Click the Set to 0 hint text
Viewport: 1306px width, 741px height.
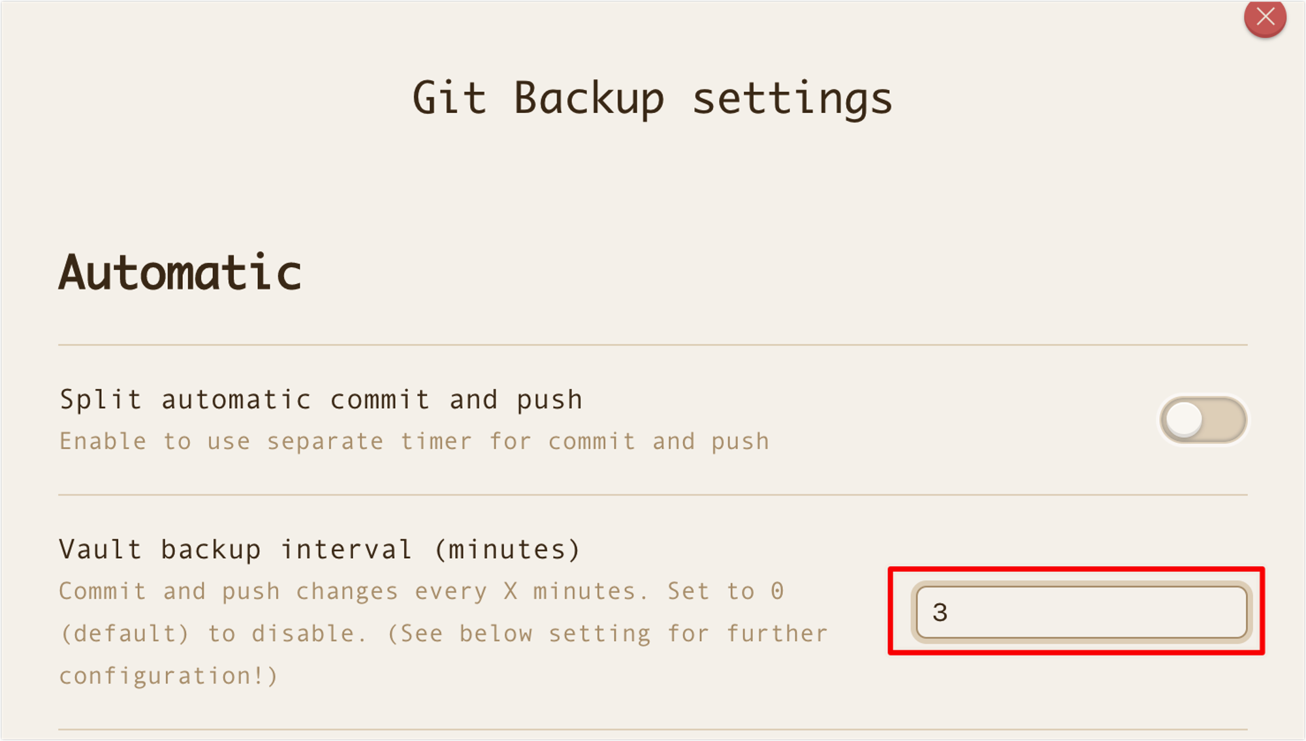[725, 591]
